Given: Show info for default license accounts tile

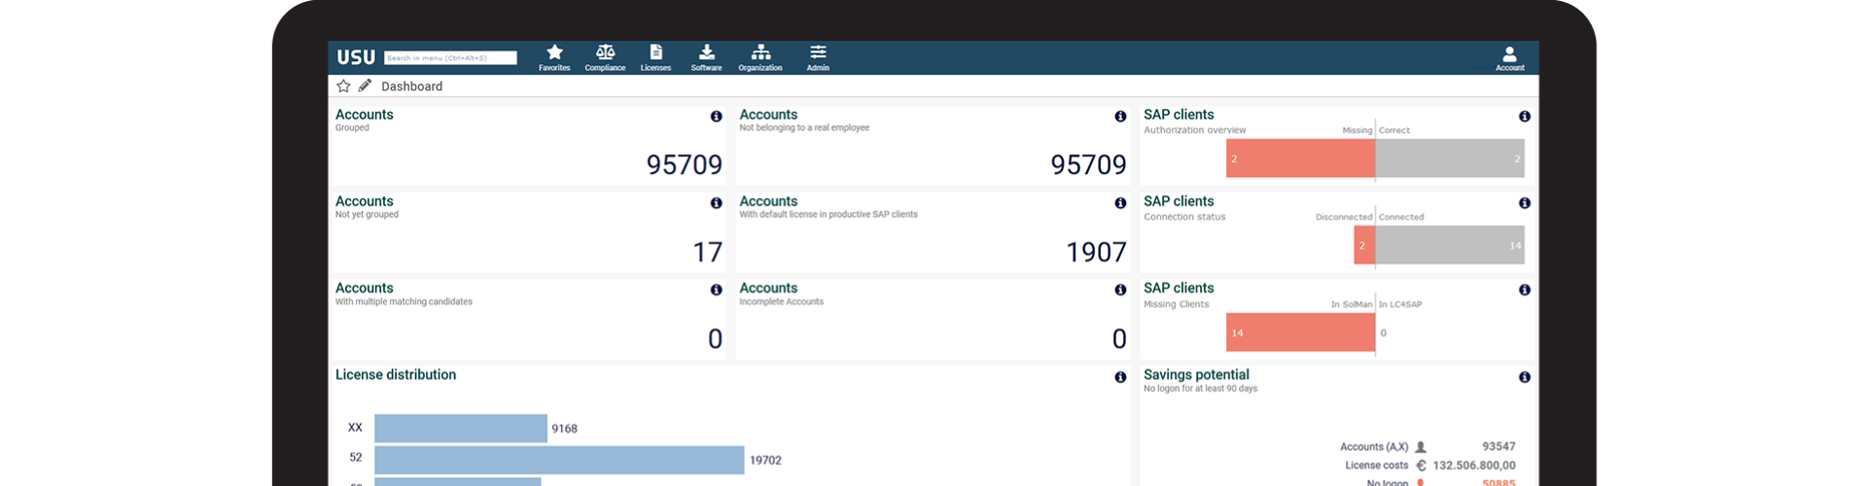Looking at the screenshot, I should 1120,203.
